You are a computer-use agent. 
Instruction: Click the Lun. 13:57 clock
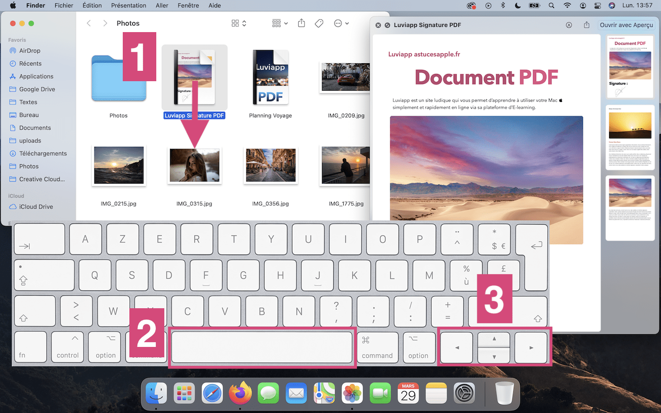point(637,6)
